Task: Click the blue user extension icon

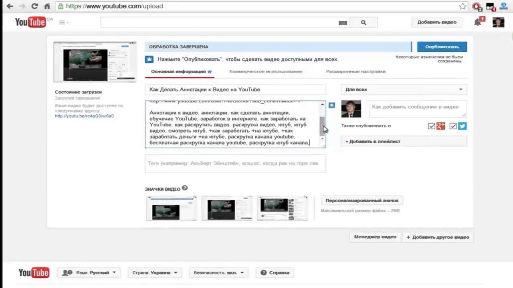Action: (503, 6)
